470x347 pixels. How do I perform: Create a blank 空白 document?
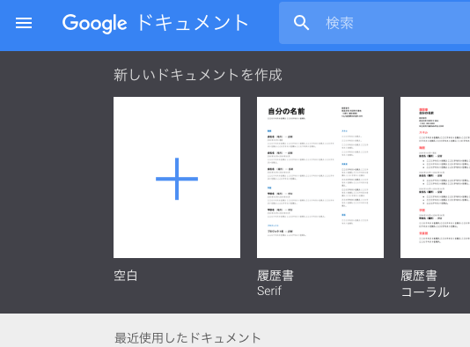click(x=177, y=177)
